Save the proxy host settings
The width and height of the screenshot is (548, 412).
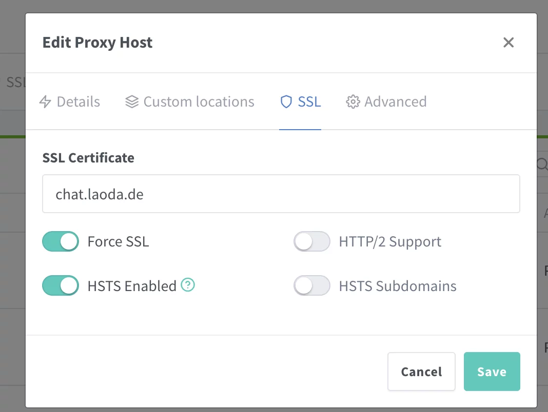coord(492,372)
